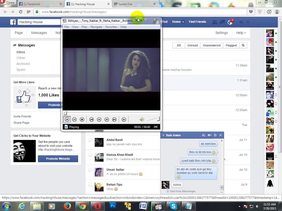This screenshot has width=282, height=211.
Task: Bookmark page with the heart icon
Action: [x=251, y=12]
